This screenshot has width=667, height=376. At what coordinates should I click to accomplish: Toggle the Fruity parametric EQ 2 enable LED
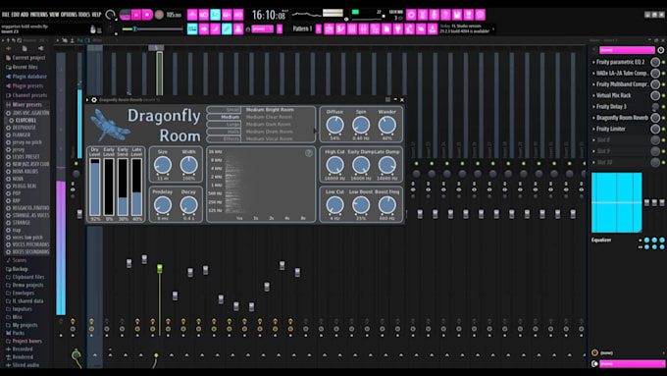[664, 62]
